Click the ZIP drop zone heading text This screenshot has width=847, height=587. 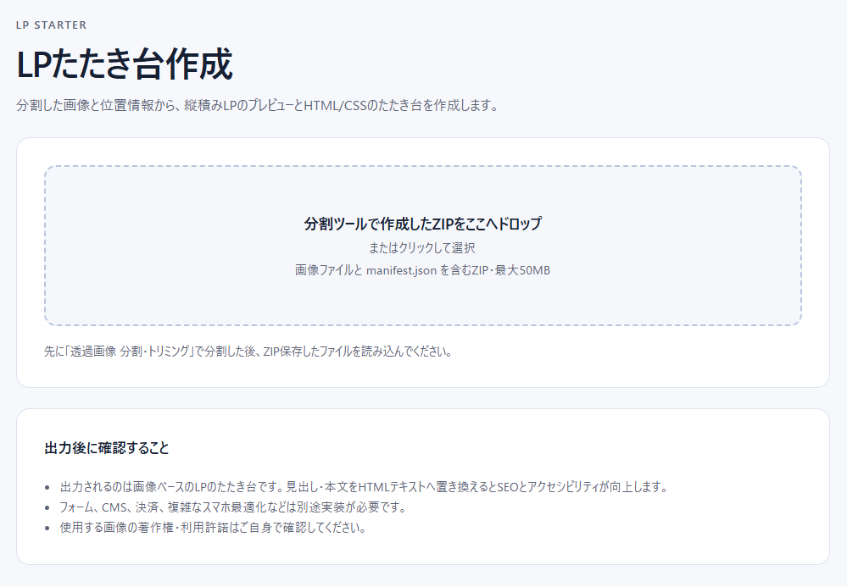[422, 224]
